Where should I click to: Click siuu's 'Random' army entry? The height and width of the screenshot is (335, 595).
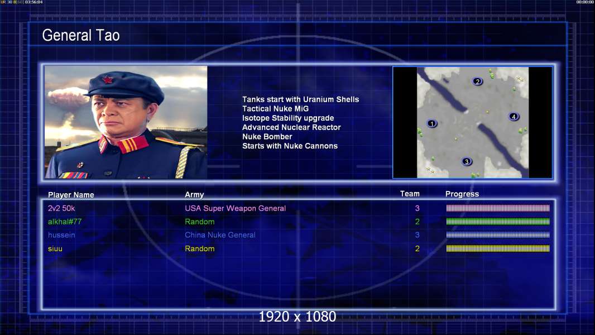pyautogui.click(x=200, y=248)
